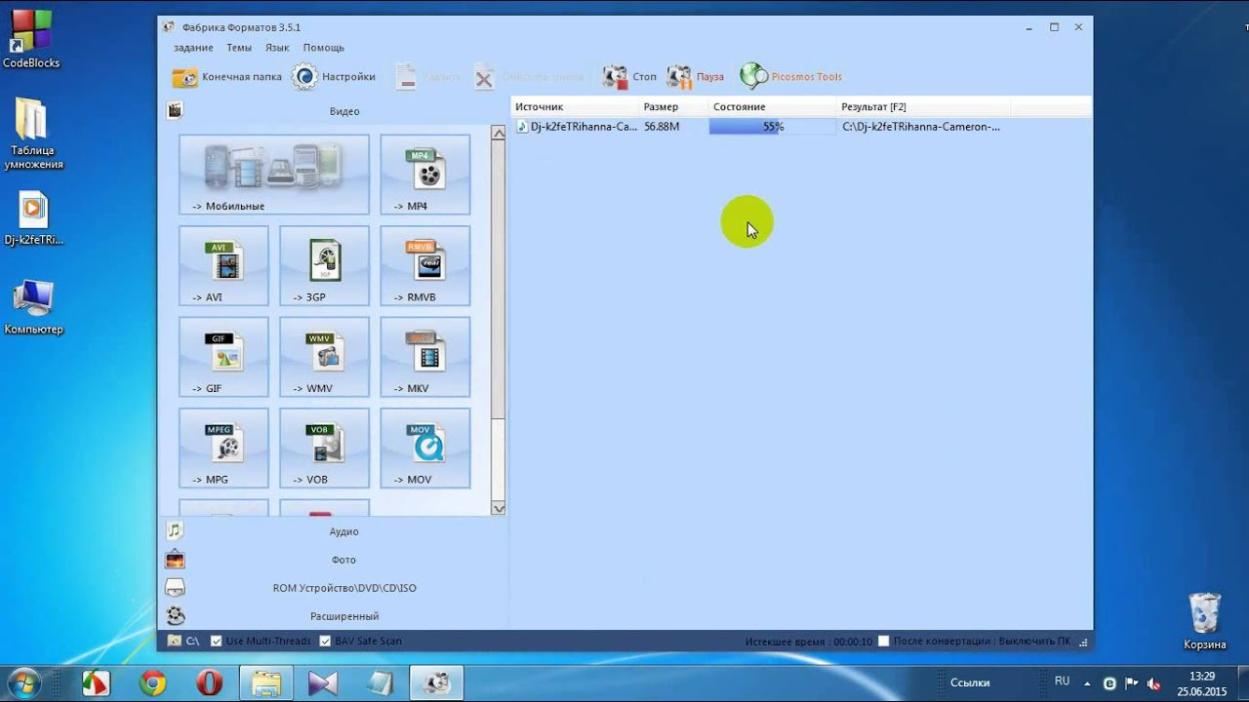Click the C:\ output path folder icon
The width and height of the screenshot is (1249, 702).
(x=175, y=641)
